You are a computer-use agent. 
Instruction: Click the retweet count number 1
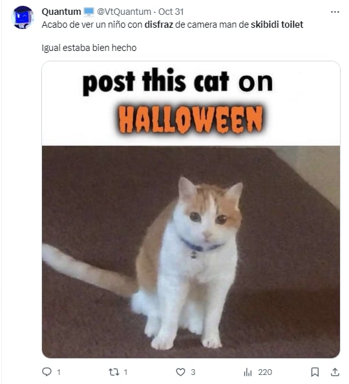(x=125, y=372)
